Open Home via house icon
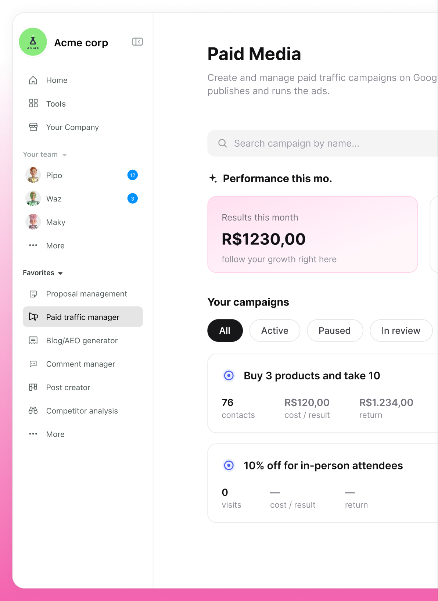 tap(33, 80)
